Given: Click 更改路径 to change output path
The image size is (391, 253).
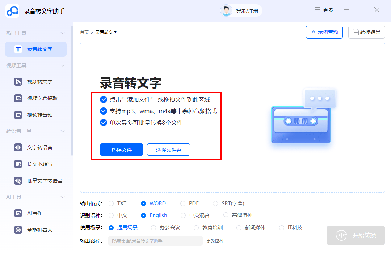Looking at the screenshot, I should [215, 241].
